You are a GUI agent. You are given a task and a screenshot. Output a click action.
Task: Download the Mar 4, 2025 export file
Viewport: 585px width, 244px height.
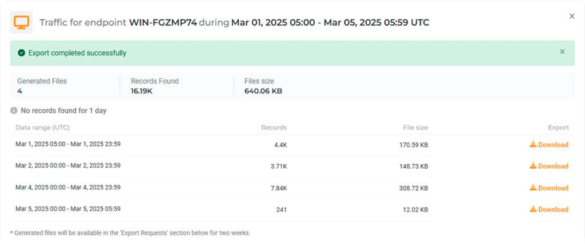(549, 188)
